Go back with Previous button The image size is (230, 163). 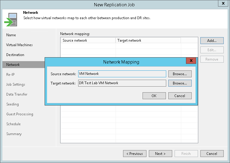[135, 154]
